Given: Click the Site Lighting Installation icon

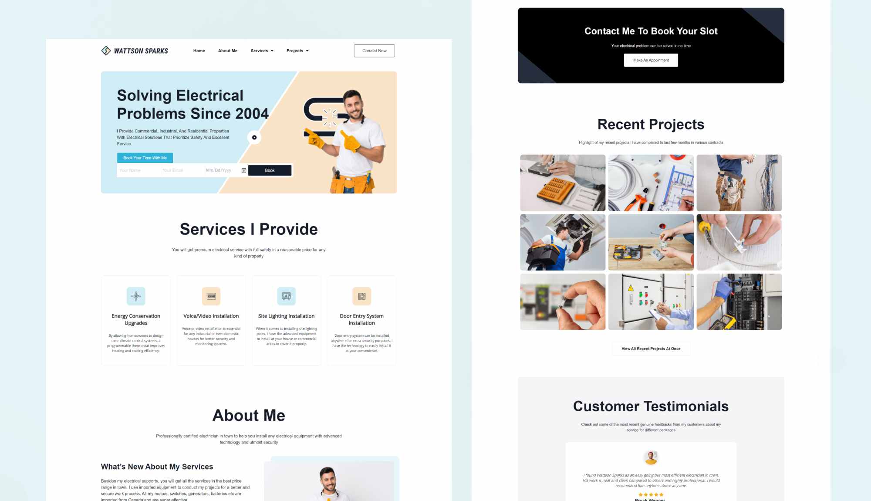Looking at the screenshot, I should coord(286,296).
